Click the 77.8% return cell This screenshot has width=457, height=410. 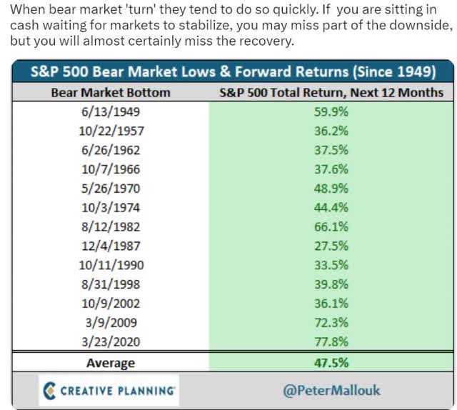331,343
